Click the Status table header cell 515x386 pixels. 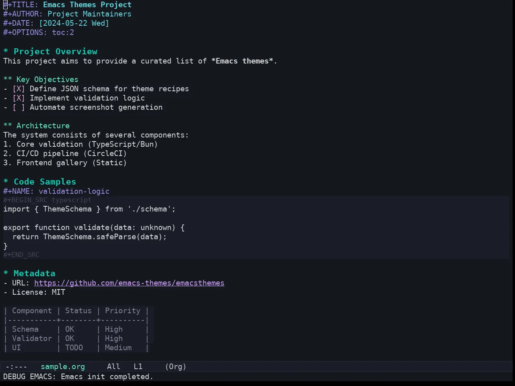pyautogui.click(x=78, y=311)
